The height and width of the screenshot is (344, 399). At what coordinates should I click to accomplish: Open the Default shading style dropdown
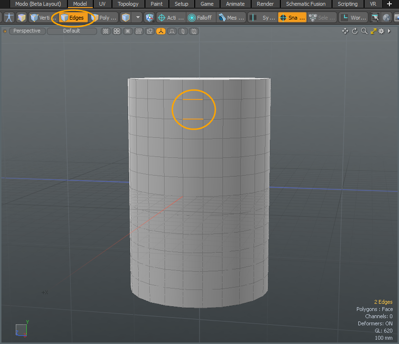(72, 31)
